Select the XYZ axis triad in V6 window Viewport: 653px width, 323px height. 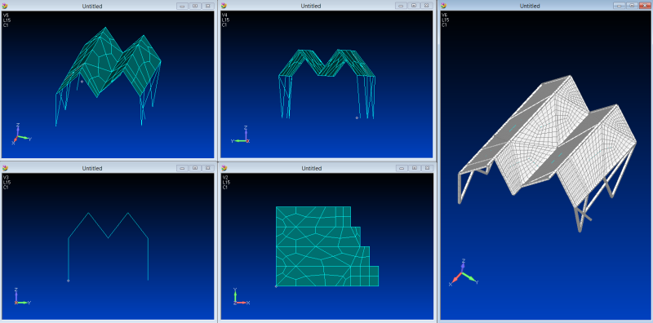(463, 273)
